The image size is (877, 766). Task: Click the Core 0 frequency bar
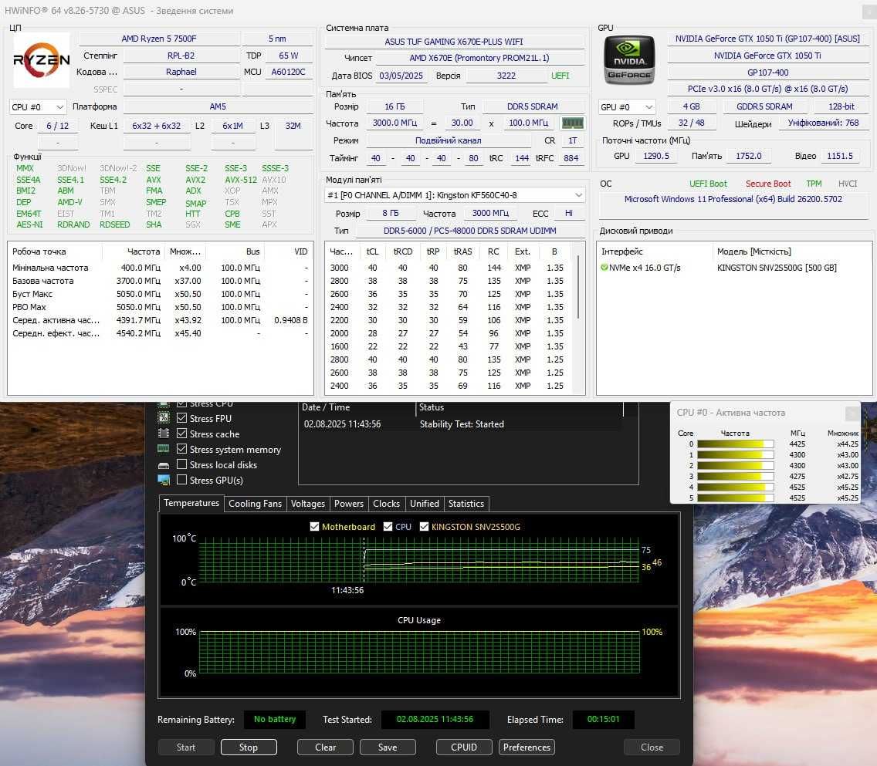[736, 444]
